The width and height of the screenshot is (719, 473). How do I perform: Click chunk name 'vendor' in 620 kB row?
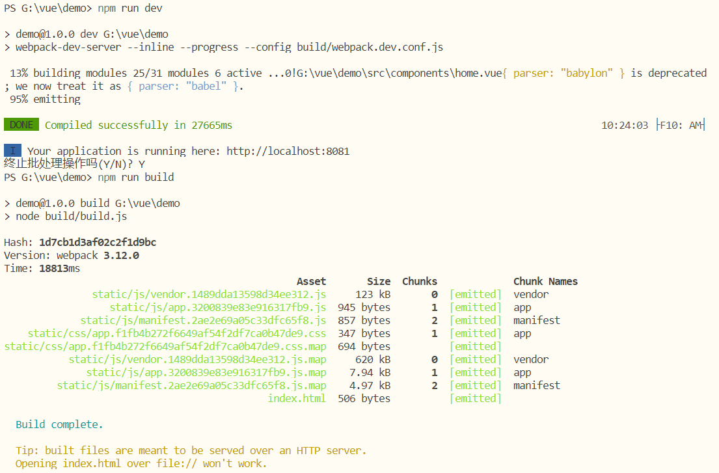point(530,360)
